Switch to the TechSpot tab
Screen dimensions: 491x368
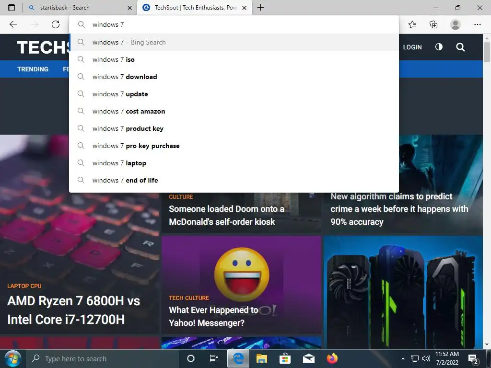click(x=194, y=8)
